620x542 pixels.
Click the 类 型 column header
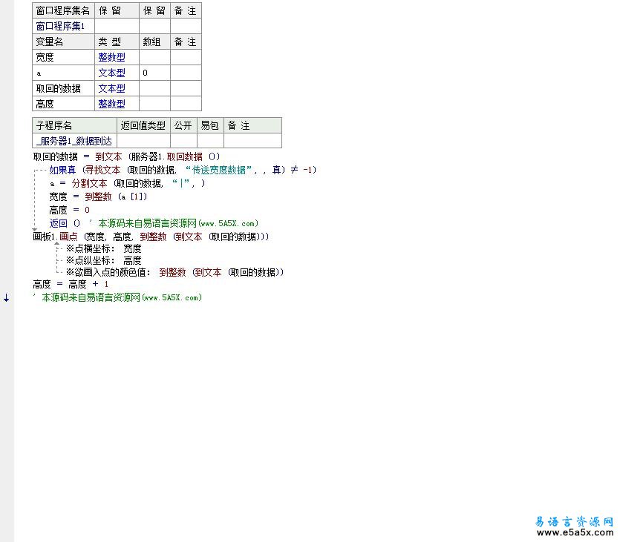117,42
